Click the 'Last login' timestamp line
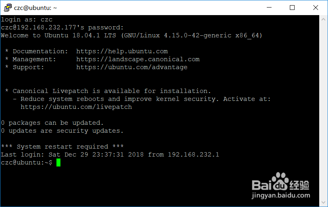This screenshot has width=328, height=207. [110, 155]
